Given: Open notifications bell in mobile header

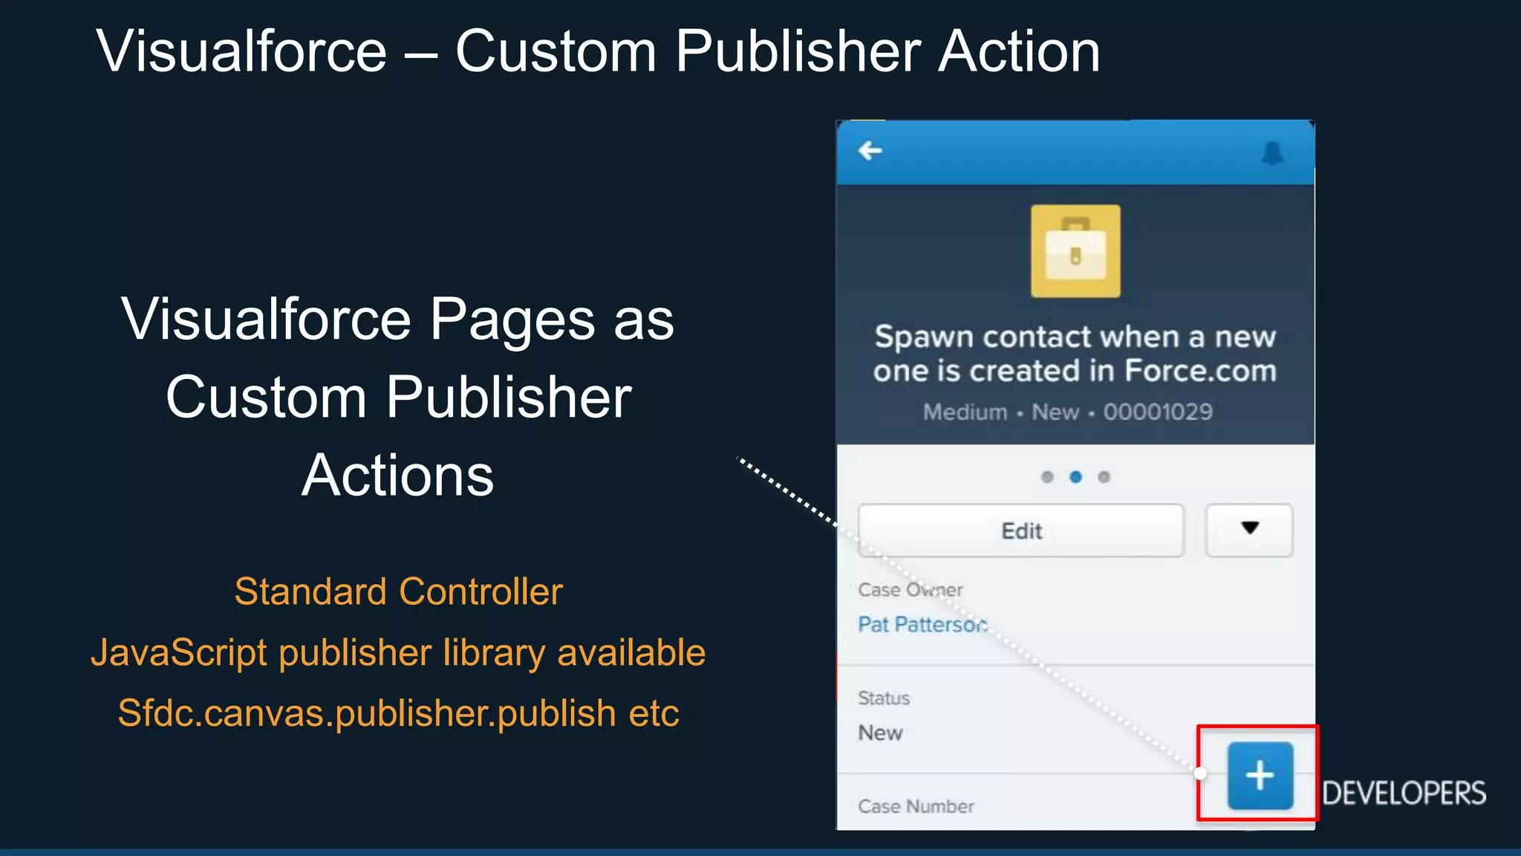Looking at the screenshot, I should [x=1272, y=153].
